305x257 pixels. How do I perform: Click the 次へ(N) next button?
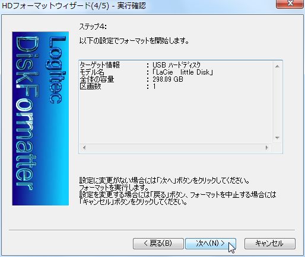tap(211, 243)
